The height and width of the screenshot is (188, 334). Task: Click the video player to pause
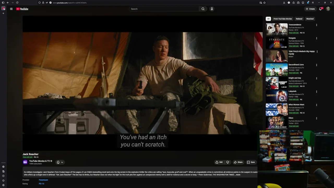point(142,83)
